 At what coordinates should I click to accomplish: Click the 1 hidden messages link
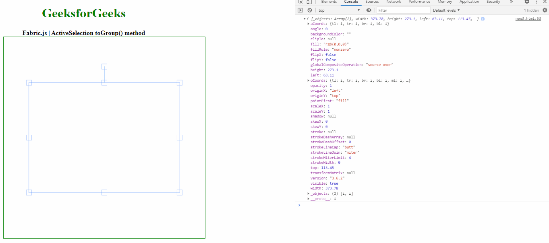[x=532, y=10]
